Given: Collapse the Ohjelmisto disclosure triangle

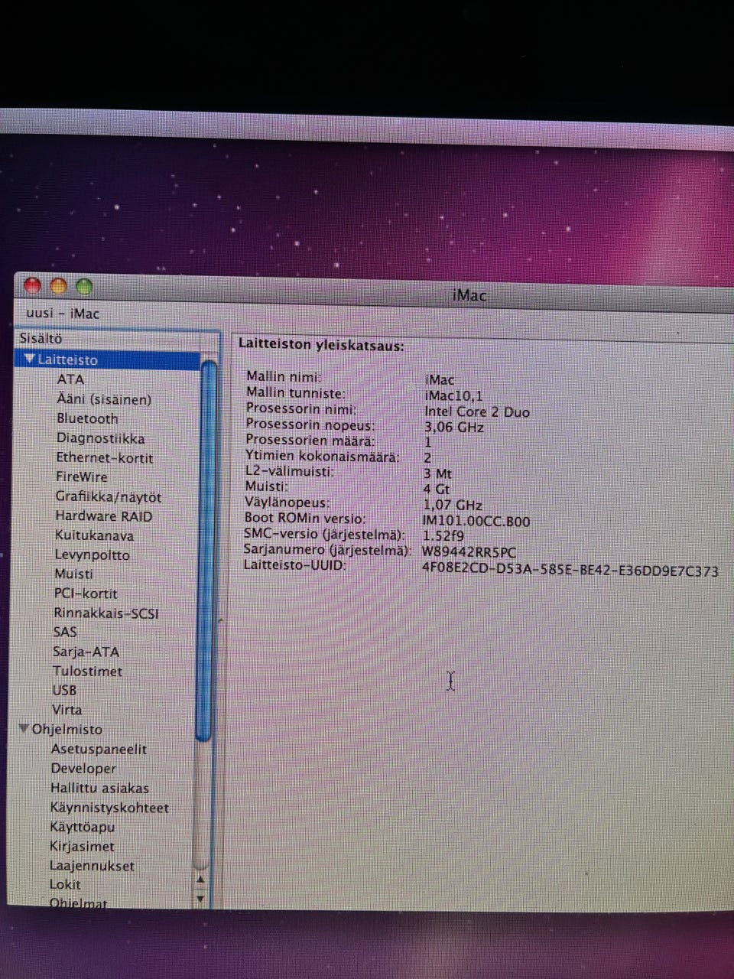Looking at the screenshot, I should [x=24, y=729].
